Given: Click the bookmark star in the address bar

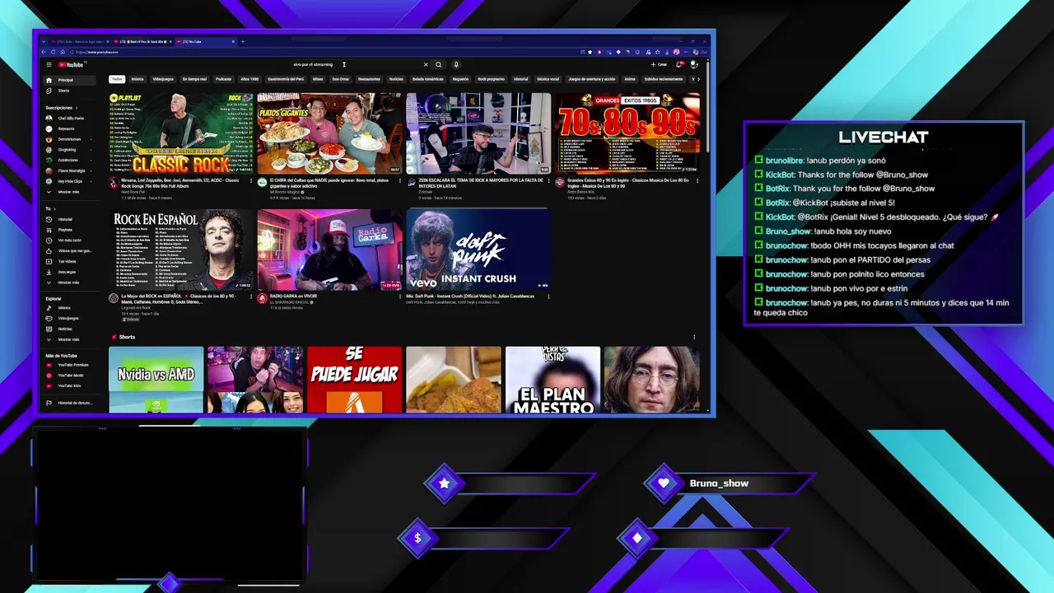Looking at the screenshot, I should [x=590, y=52].
